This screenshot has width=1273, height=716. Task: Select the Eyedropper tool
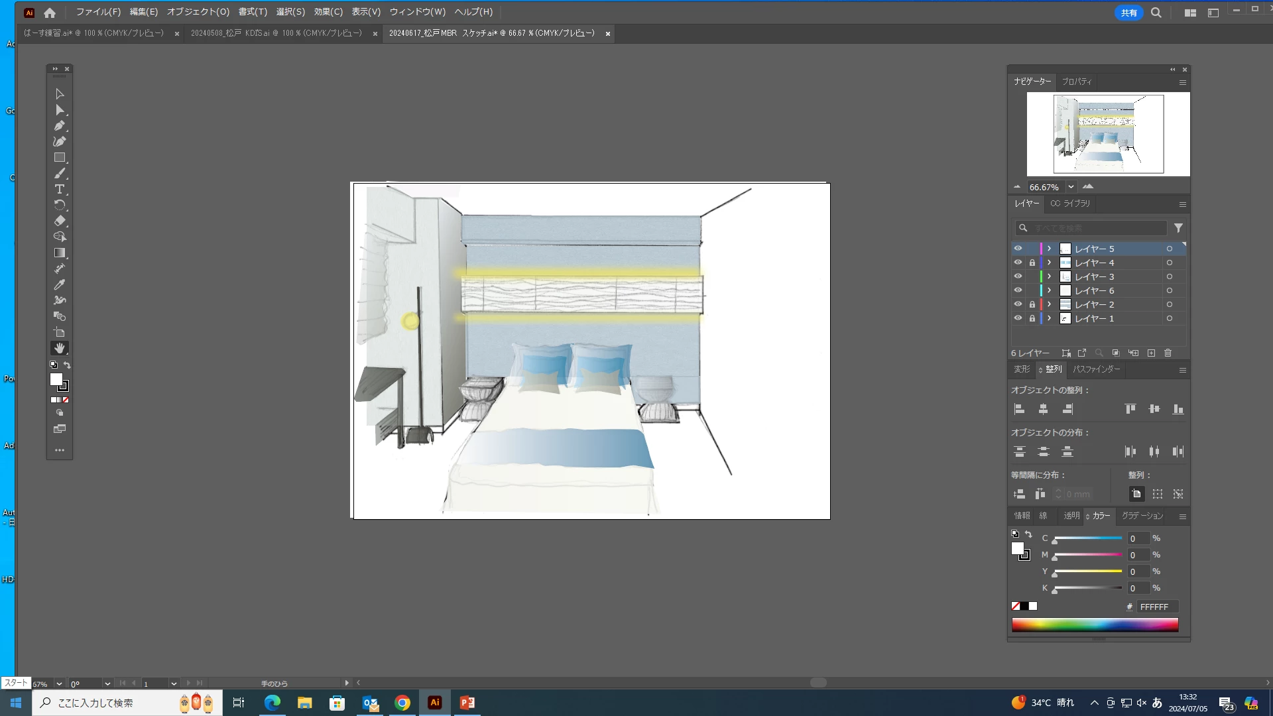(x=60, y=284)
